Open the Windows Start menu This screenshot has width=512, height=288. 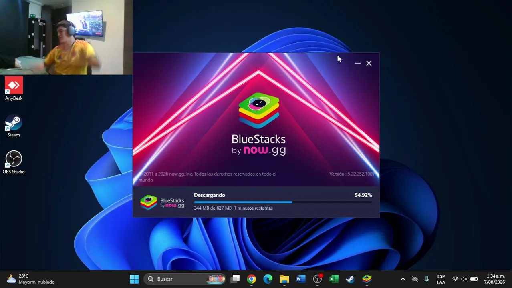(x=134, y=279)
